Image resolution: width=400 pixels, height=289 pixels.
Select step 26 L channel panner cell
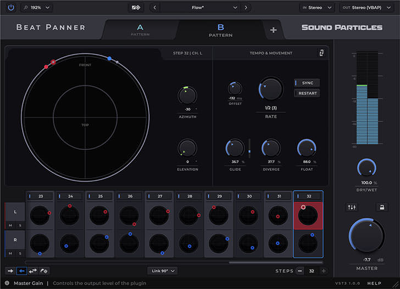pyautogui.click(x=129, y=216)
